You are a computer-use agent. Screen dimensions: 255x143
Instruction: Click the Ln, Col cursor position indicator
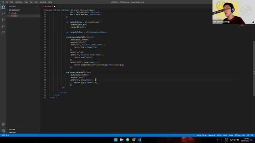[202, 135]
